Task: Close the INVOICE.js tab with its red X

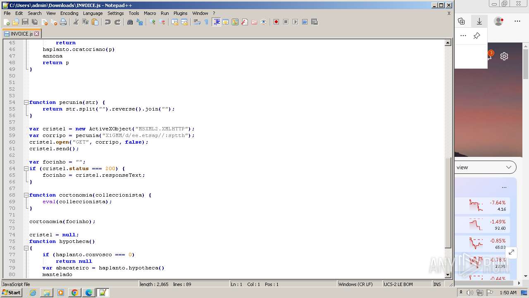Action: tap(36, 34)
